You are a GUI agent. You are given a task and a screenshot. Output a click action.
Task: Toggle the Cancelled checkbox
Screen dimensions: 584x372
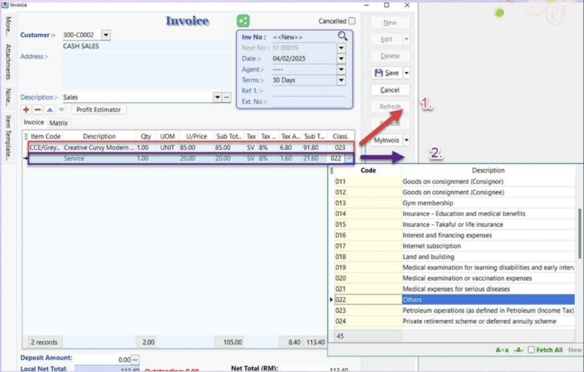[x=351, y=21]
